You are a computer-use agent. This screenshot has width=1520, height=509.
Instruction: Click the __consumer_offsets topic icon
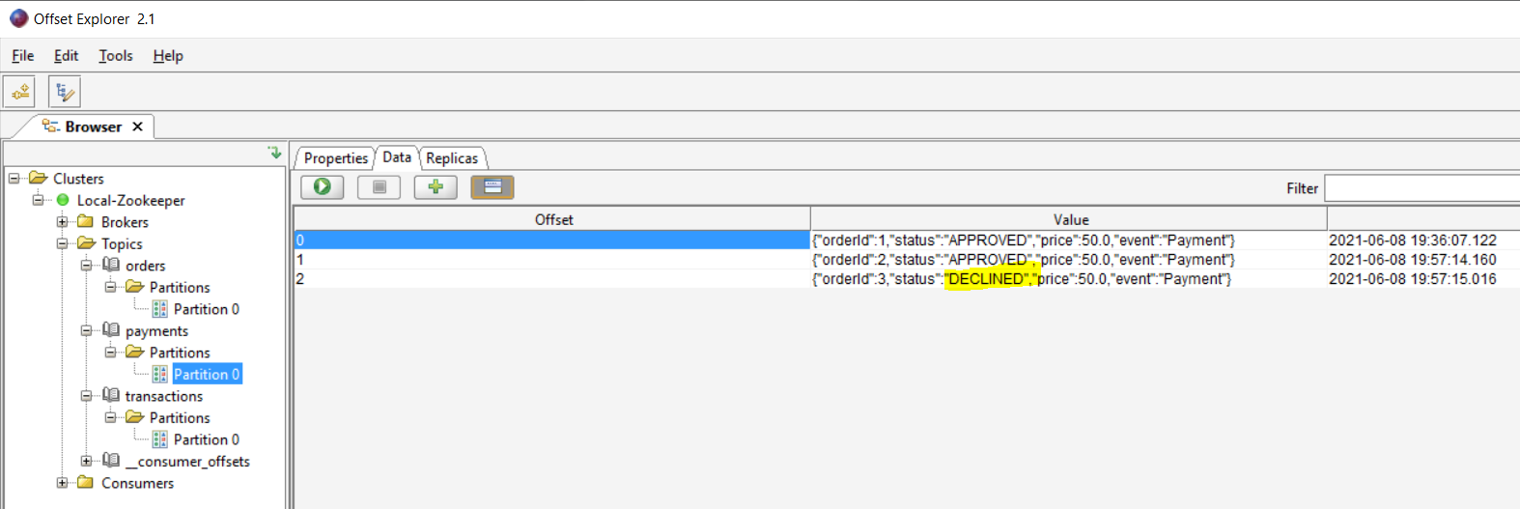click(111, 461)
